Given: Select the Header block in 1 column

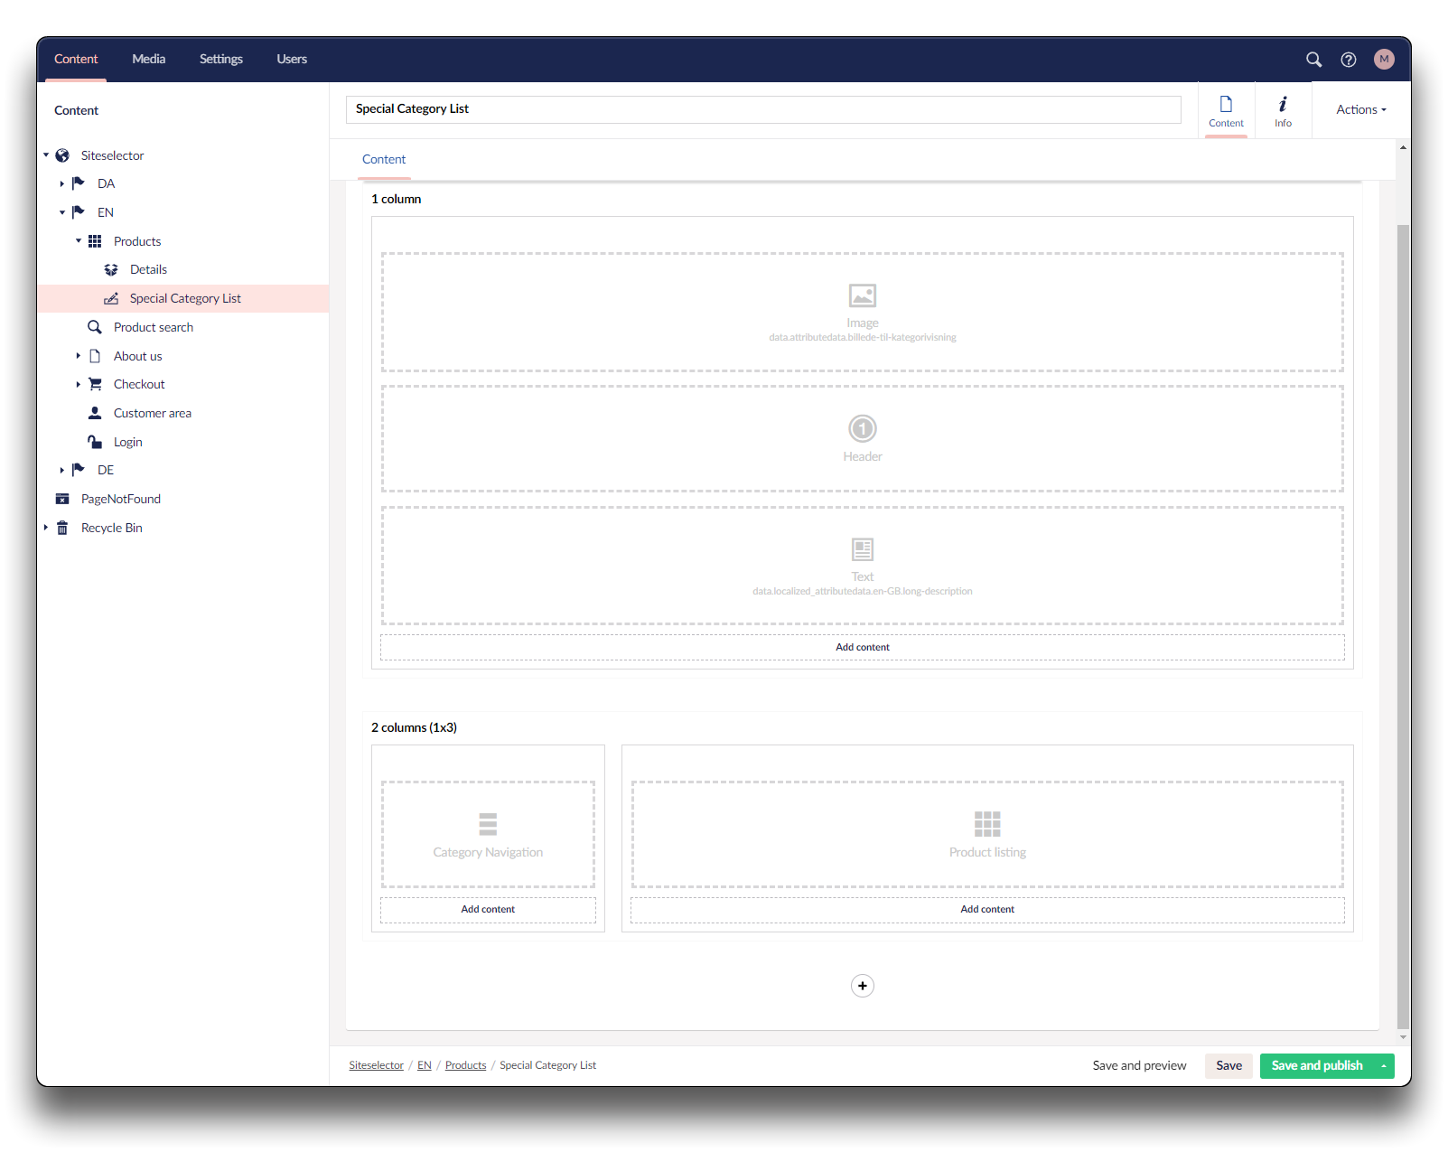Looking at the screenshot, I should (862, 439).
